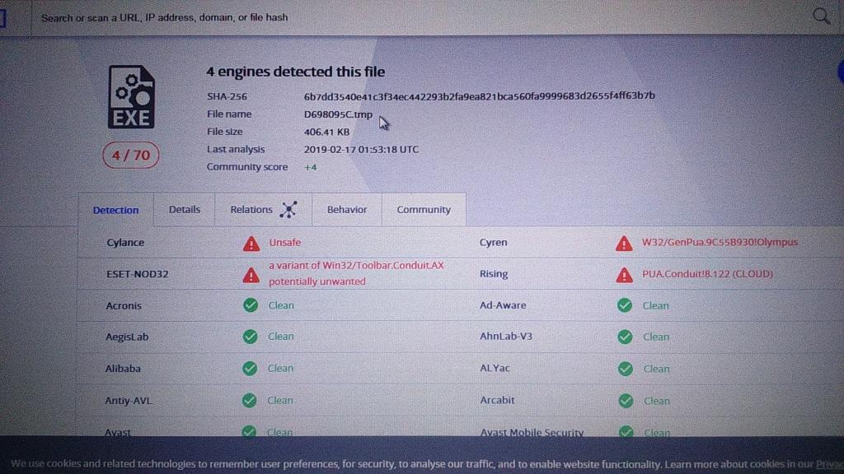844x474 pixels.
Task: Click the 4 / 70 detection score badge
Action: click(131, 156)
